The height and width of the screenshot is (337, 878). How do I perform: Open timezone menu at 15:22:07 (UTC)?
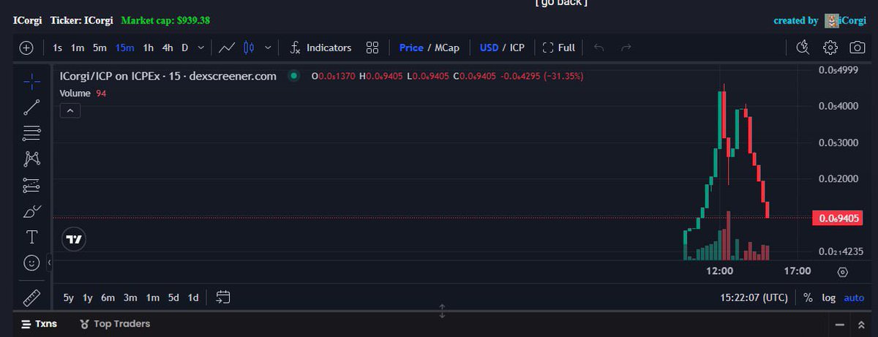[754, 298]
